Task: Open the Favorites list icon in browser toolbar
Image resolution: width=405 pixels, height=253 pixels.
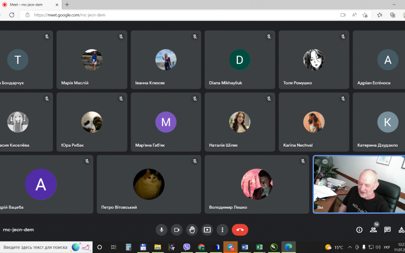Action: click(x=380, y=15)
